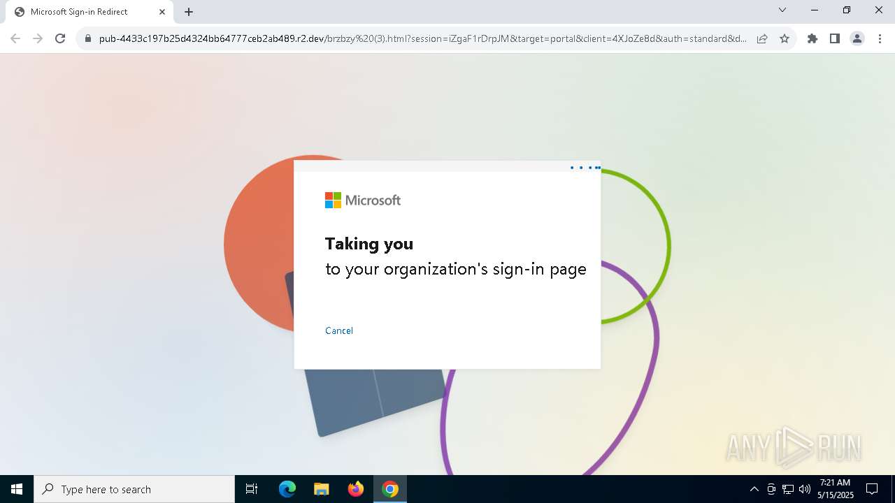Click the 'Taking you' heading text

click(x=369, y=244)
